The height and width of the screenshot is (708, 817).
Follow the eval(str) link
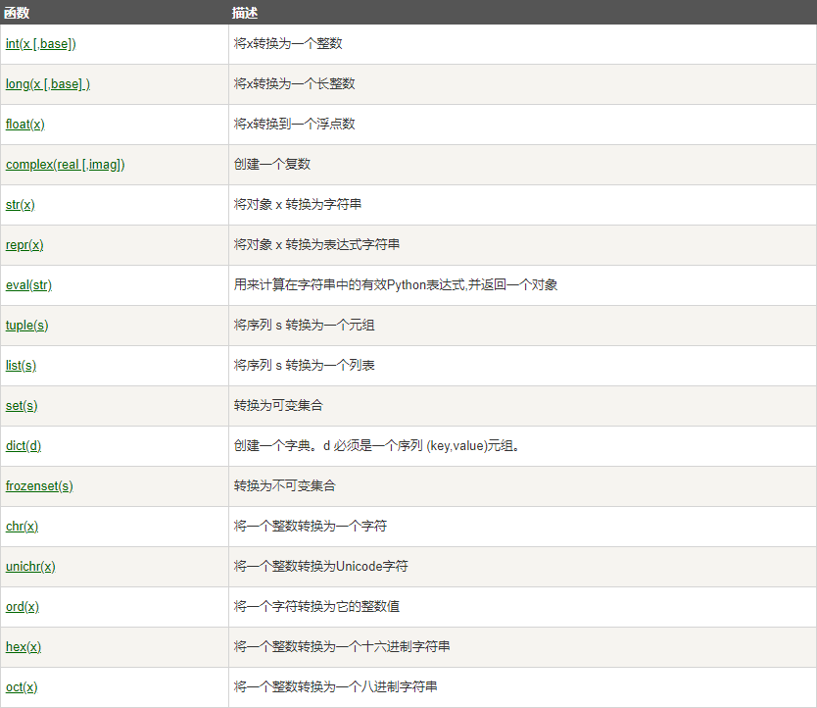click(x=28, y=285)
